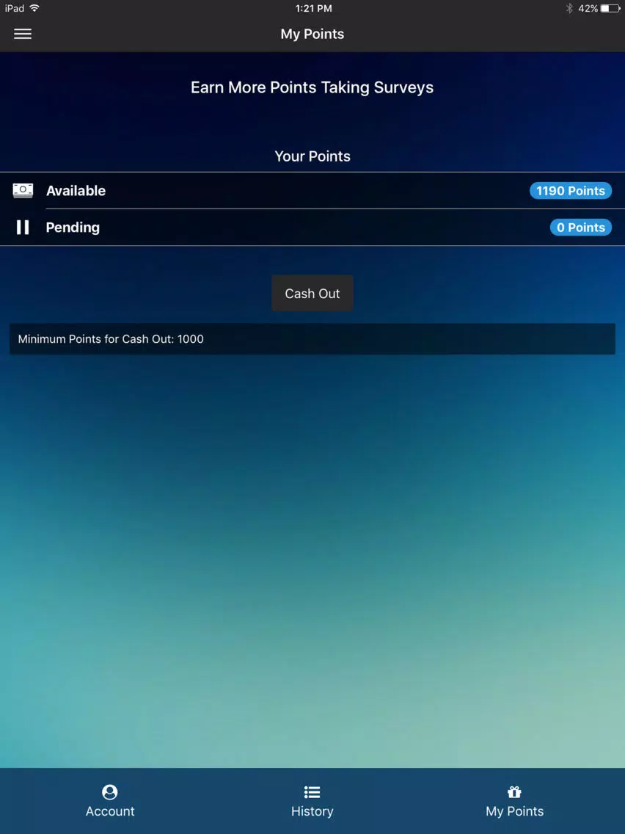Click the 1190 Points badge
Viewport: 625px width, 834px height.
click(x=570, y=190)
